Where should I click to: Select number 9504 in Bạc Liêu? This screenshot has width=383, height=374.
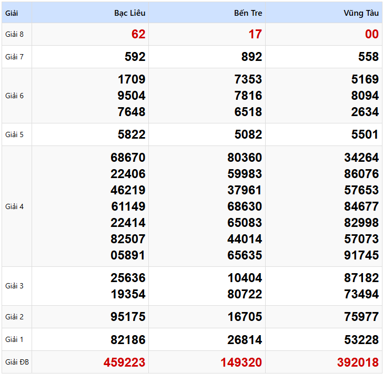click(132, 96)
